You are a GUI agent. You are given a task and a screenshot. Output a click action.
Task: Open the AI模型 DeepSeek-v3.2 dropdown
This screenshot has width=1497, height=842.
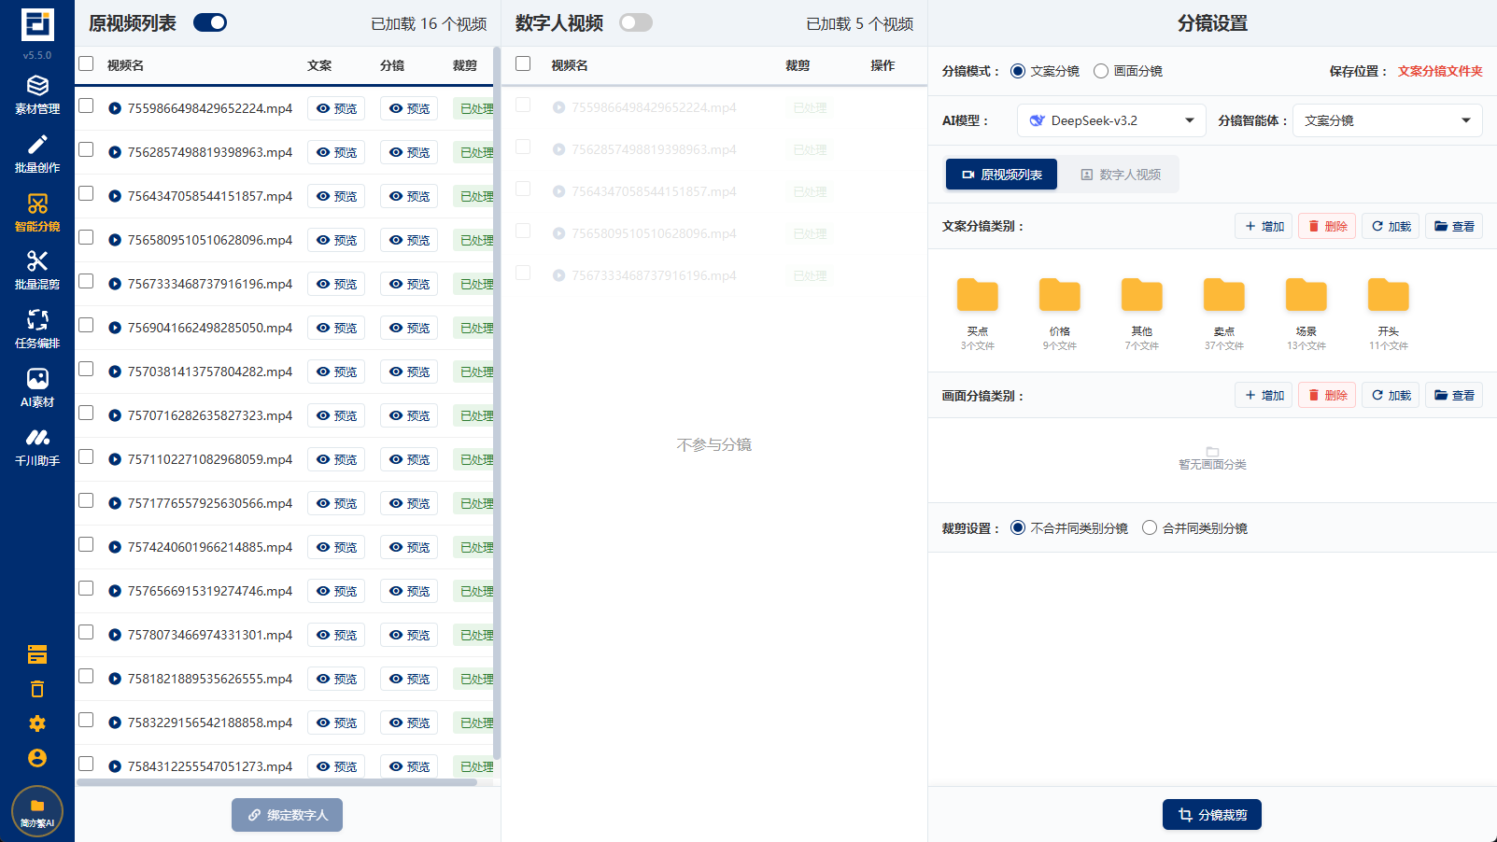pos(1111,119)
